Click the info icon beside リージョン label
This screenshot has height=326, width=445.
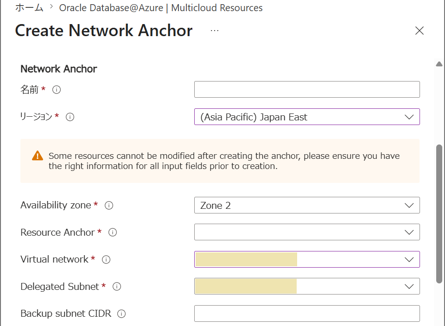[x=70, y=117]
